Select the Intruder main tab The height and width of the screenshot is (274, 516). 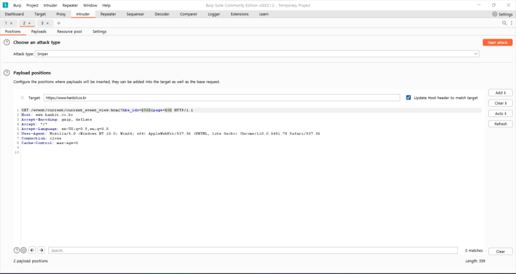coord(83,14)
